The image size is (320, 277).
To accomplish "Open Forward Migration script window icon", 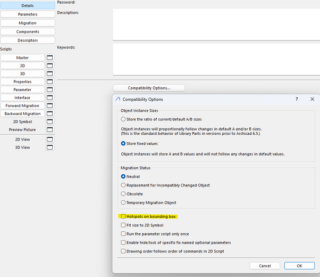I will (49, 105).
